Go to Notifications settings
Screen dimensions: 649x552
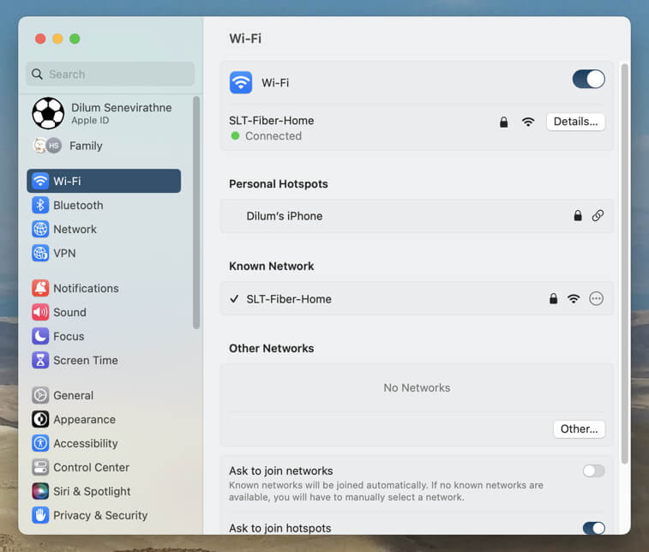pos(104,288)
